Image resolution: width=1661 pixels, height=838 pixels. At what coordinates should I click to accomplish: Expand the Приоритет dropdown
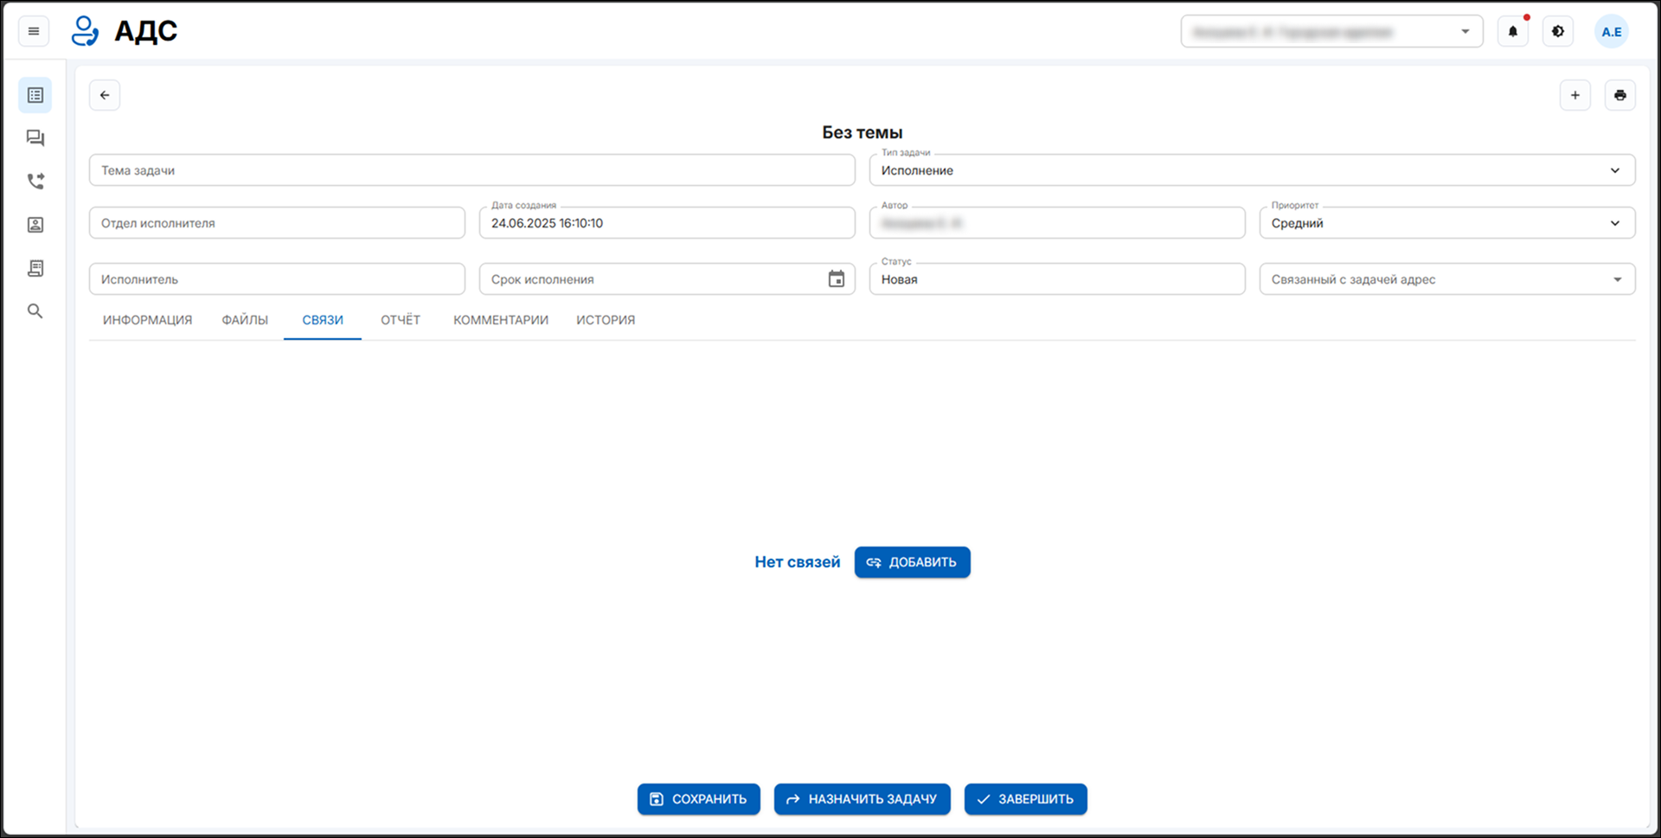click(1614, 223)
